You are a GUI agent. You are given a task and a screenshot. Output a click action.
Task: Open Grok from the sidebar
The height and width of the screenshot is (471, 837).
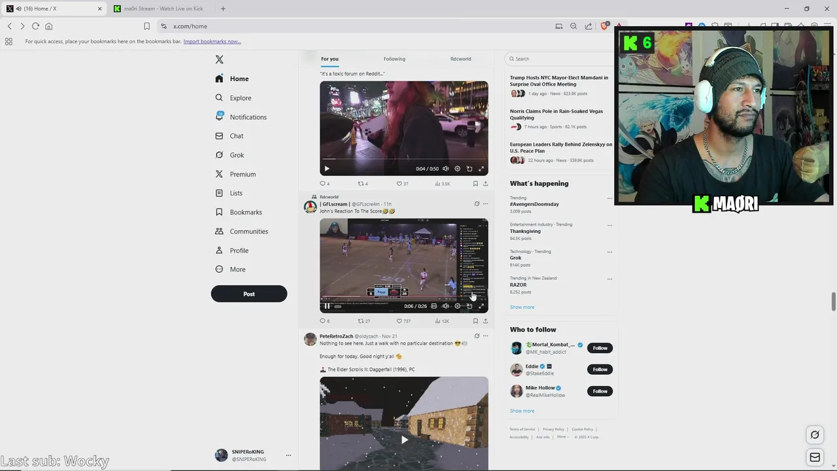[x=230, y=155]
